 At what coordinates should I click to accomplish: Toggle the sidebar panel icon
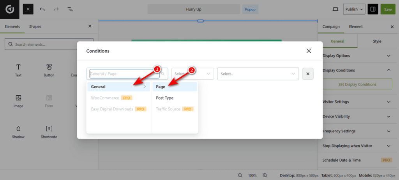click(x=373, y=9)
